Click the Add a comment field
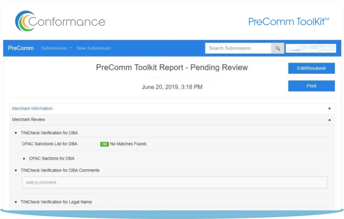Screen dimensions: 344x219 click(x=175, y=182)
